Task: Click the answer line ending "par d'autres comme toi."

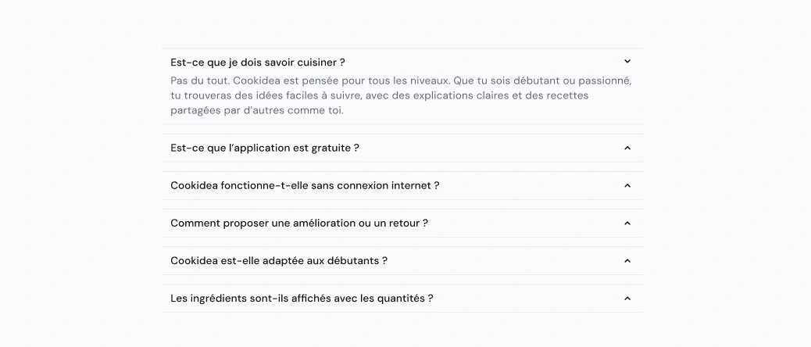Action: 257,110
